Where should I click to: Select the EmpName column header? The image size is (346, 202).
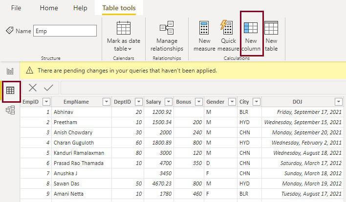click(76, 102)
